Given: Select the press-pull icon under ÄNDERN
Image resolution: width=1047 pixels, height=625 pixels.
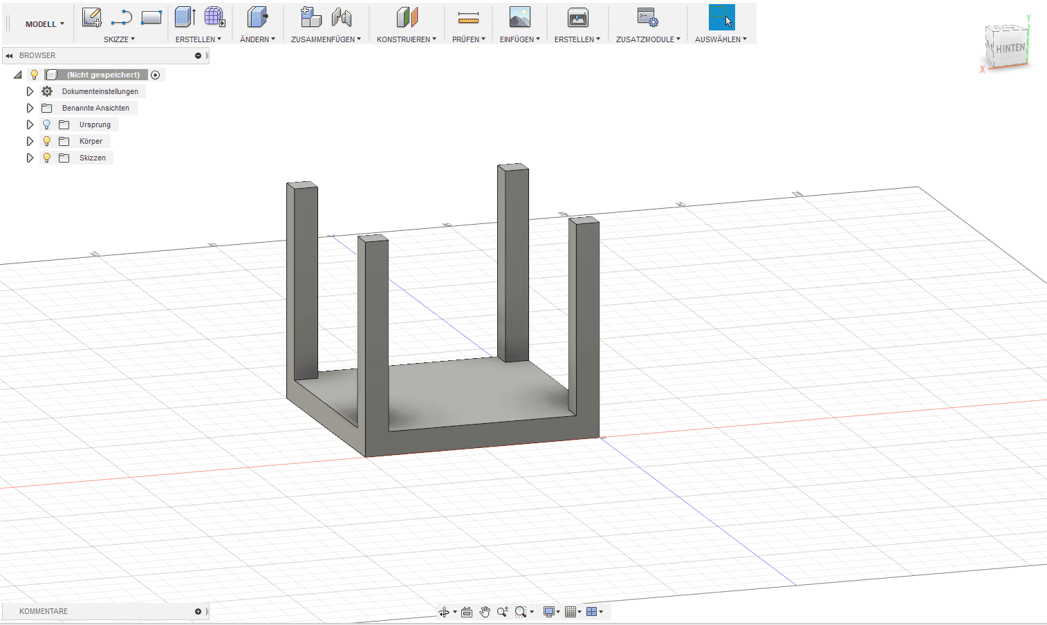Looking at the screenshot, I should click(257, 17).
